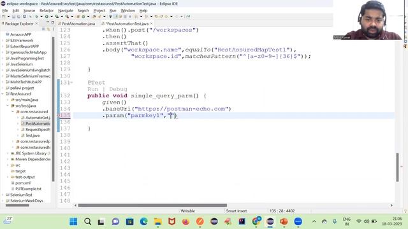Open the Refactor menu
This screenshot has width=408, height=229.
(x=47, y=11)
